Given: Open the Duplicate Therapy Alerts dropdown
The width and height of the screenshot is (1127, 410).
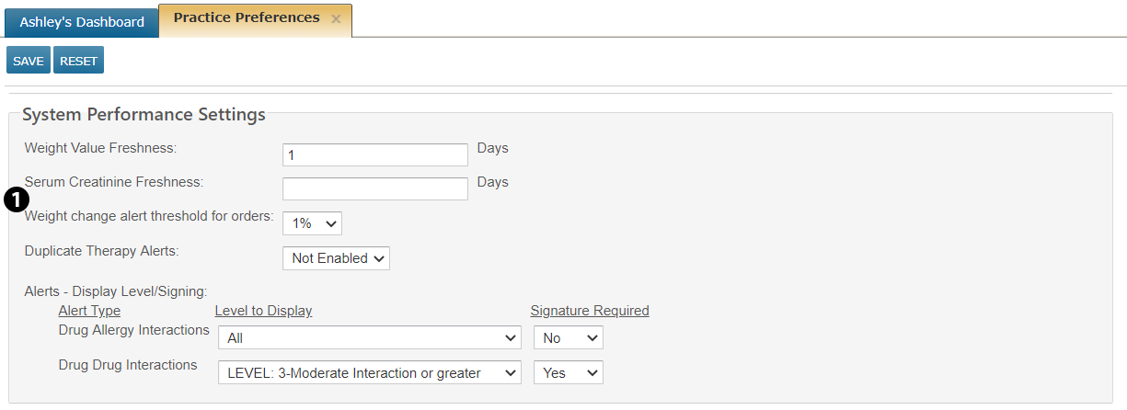Looking at the screenshot, I should coord(336,258).
